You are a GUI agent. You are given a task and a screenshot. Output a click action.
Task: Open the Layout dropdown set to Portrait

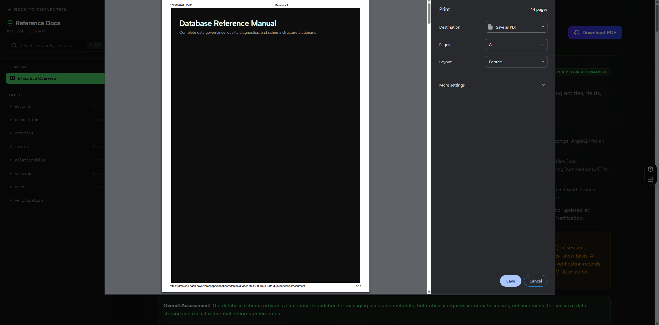tap(516, 62)
